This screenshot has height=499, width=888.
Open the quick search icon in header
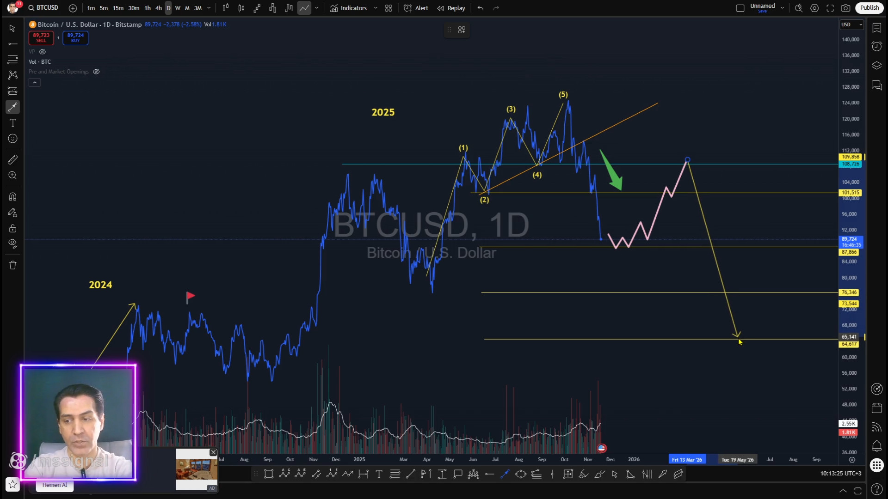[799, 8]
